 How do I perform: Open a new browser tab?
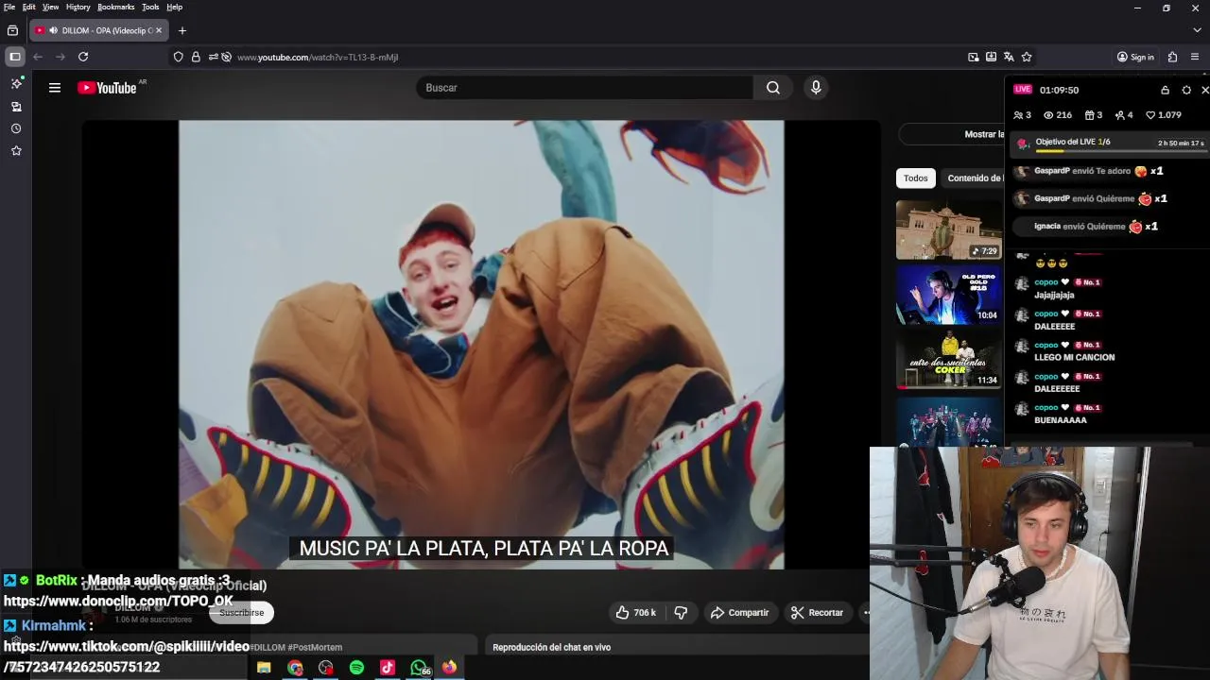tap(182, 30)
